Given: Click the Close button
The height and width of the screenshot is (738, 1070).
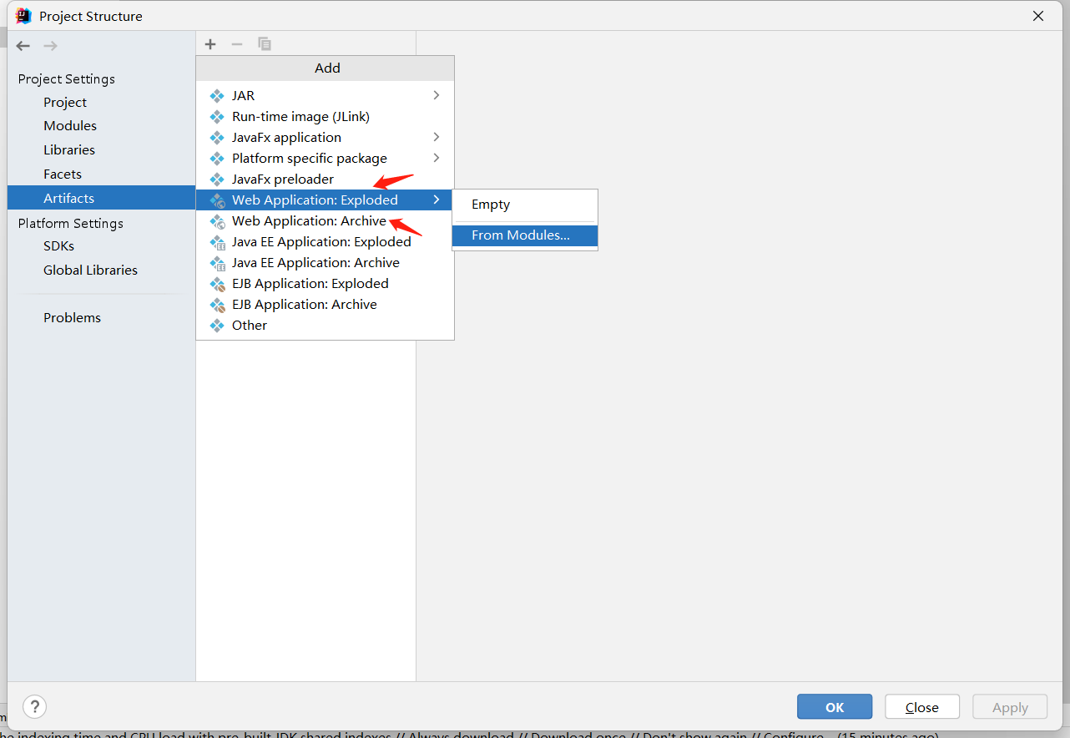Looking at the screenshot, I should (922, 707).
